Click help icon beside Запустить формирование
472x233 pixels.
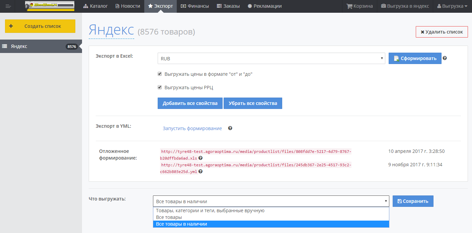point(230,128)
